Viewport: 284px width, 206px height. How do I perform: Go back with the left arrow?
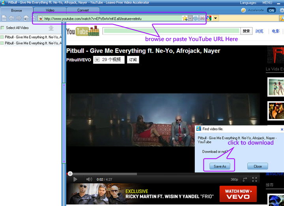(11, 18)
